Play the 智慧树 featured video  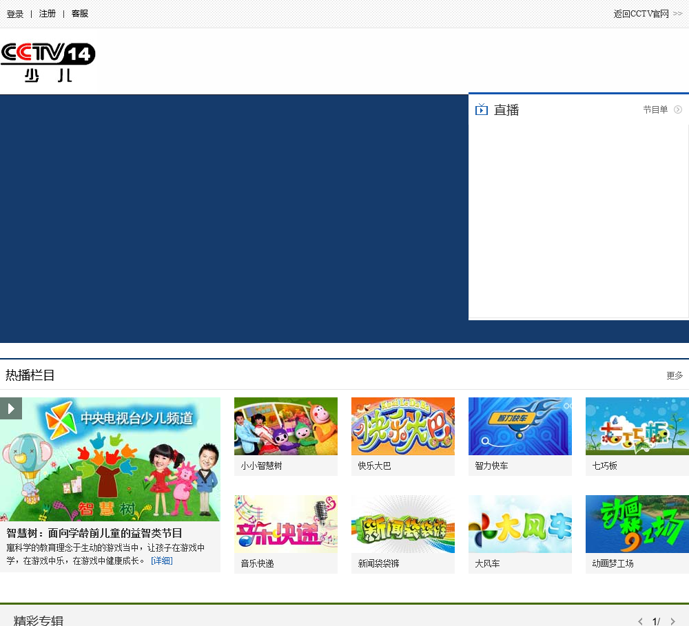11,408
